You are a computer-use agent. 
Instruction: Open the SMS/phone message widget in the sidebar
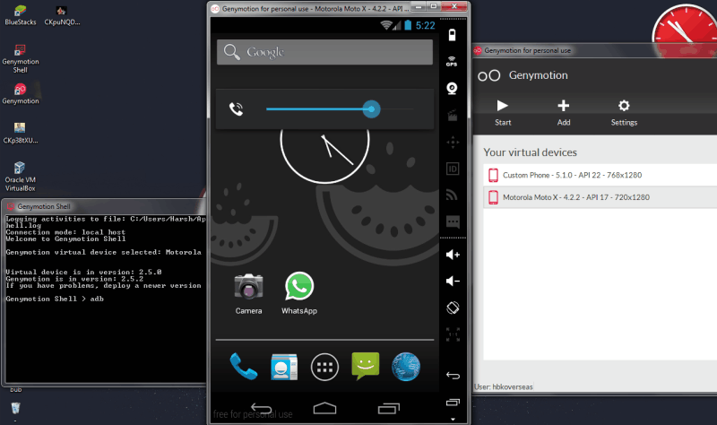453,221
